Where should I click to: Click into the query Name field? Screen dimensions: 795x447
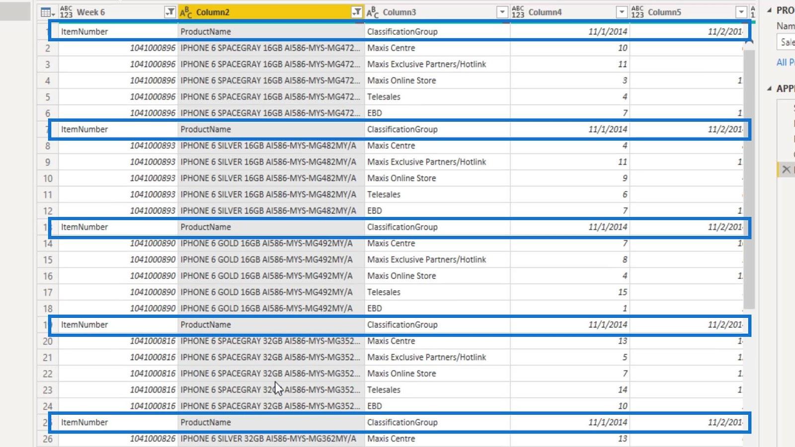pyautogui.click(x=786, y=42)
